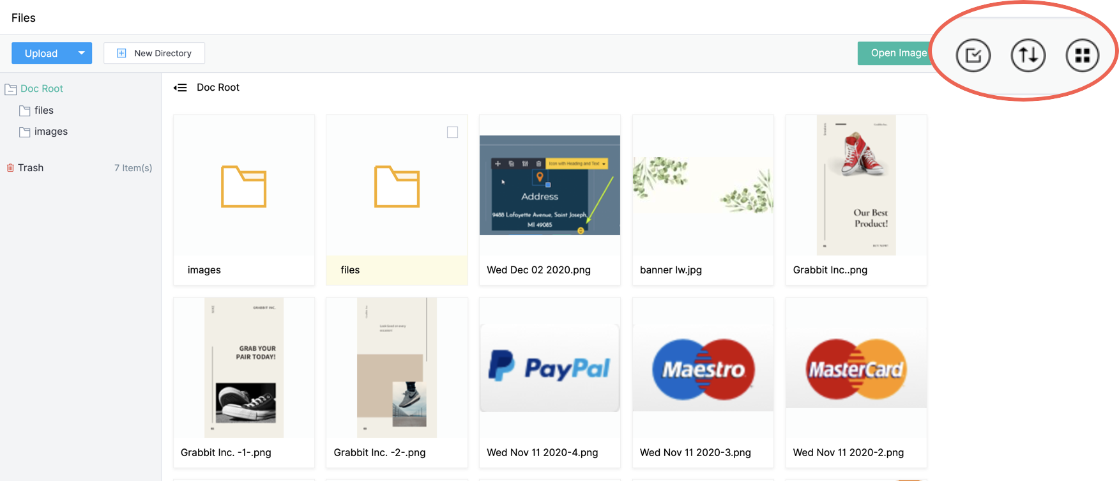Click the 'files' folder name label in grid
The image size is (1119, 481).
pos(350,270)
